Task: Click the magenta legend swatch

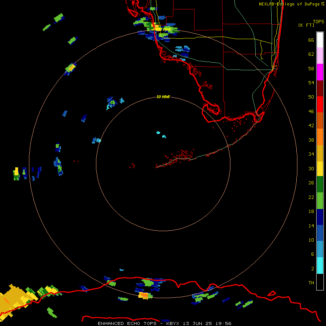Action: click(x=320, y=72)
